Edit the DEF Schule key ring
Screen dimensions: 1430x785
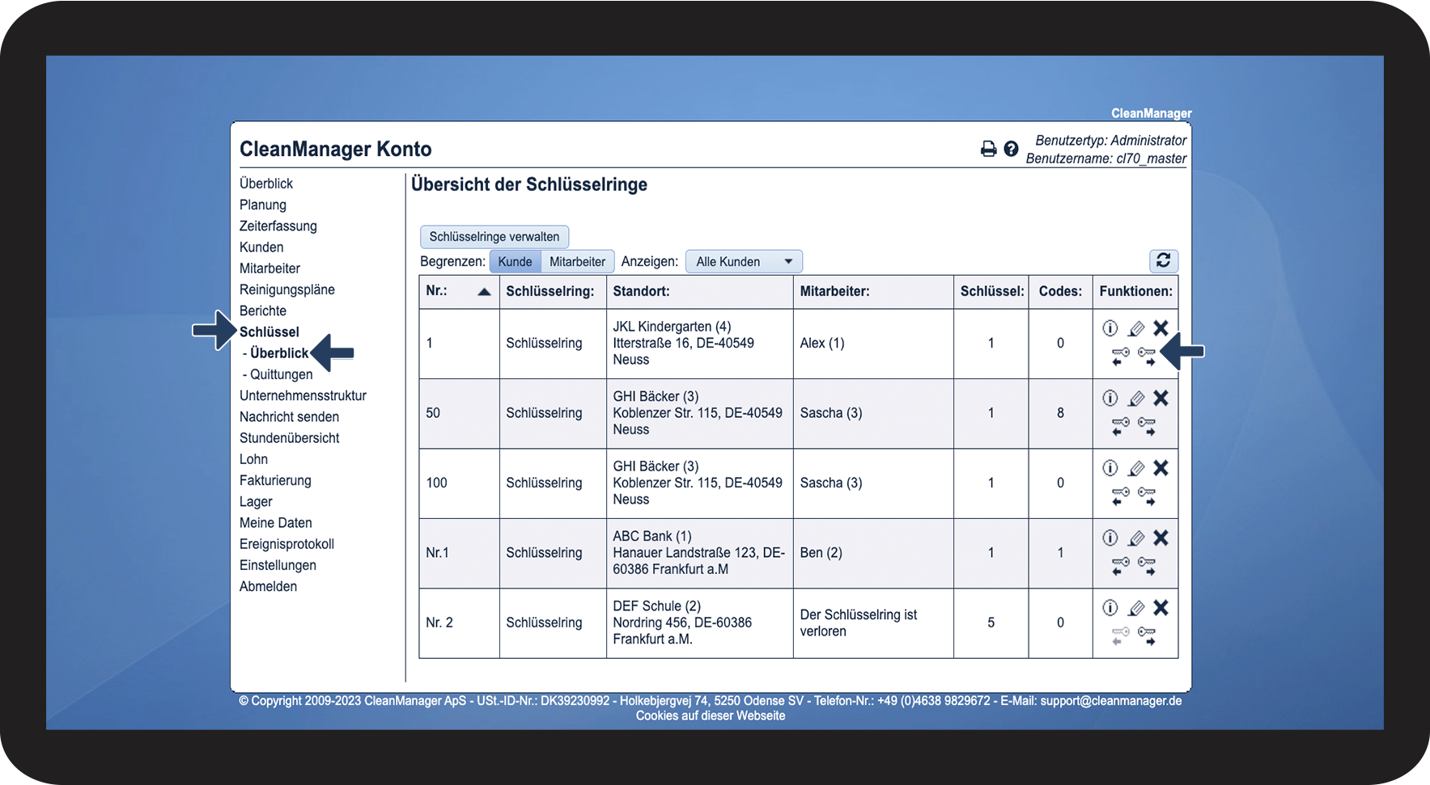pyautogui.click(x=1136, y=608)
